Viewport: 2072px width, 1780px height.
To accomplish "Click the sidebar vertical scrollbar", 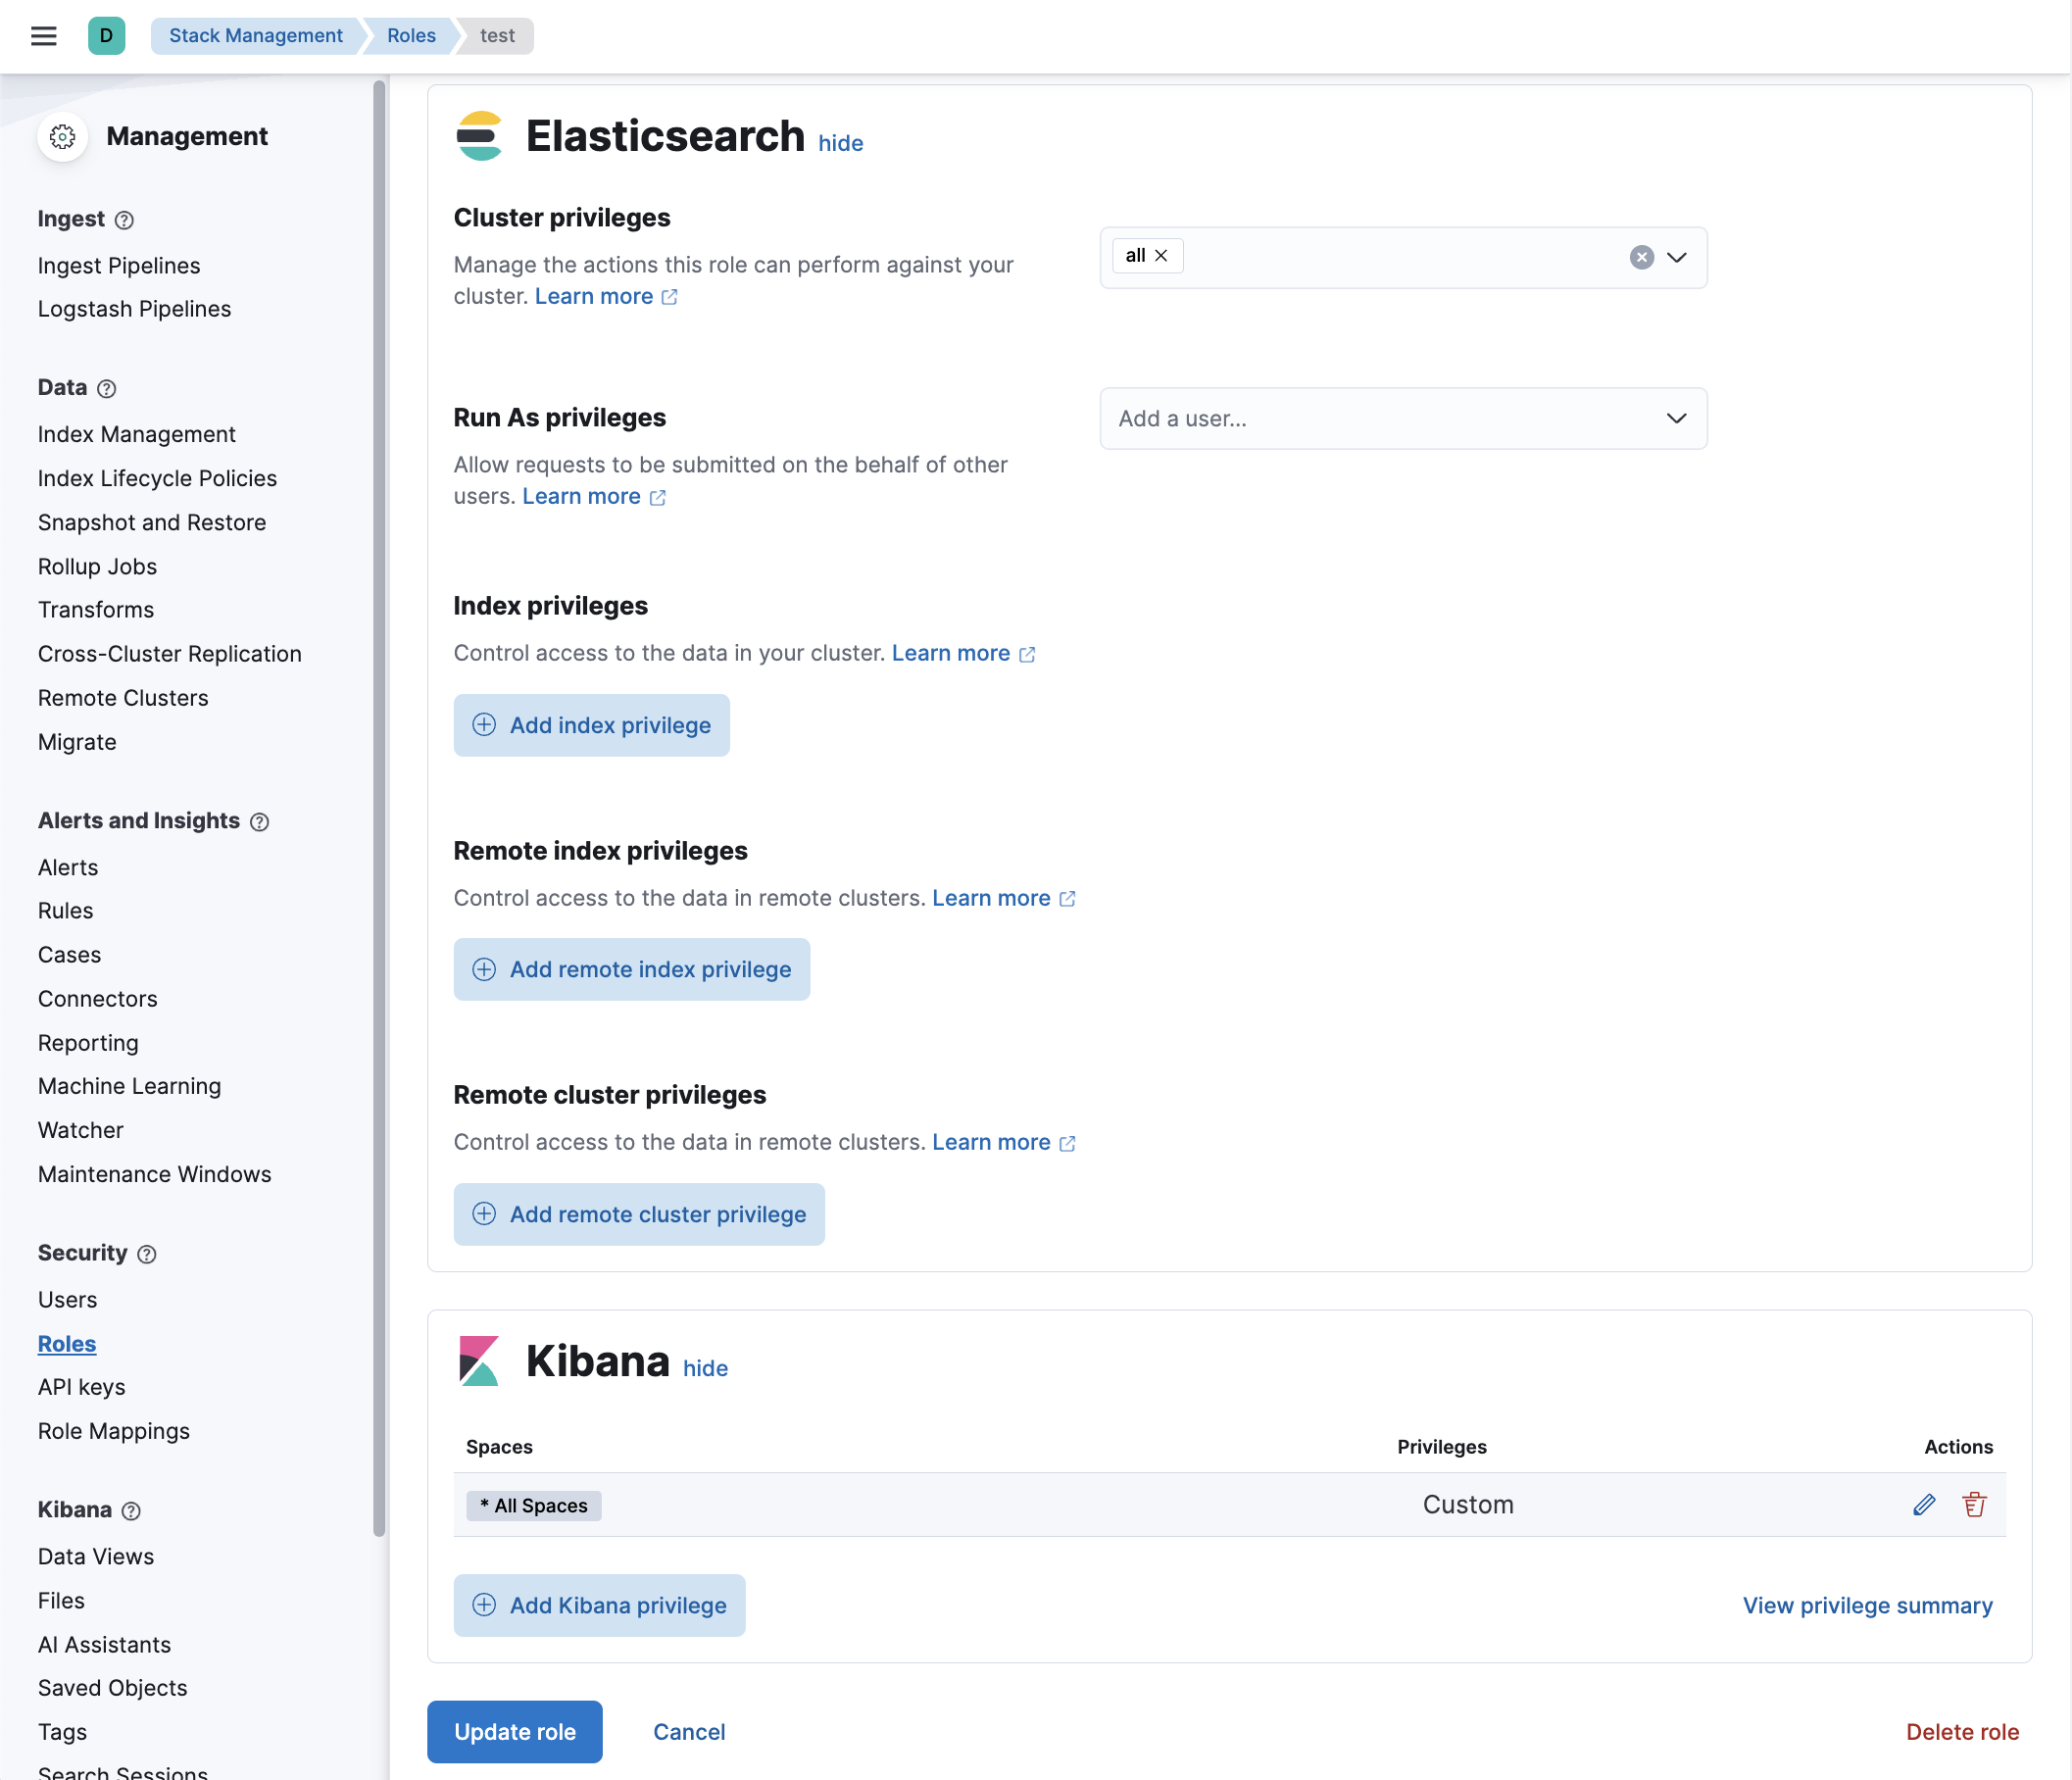I will 379,808.
